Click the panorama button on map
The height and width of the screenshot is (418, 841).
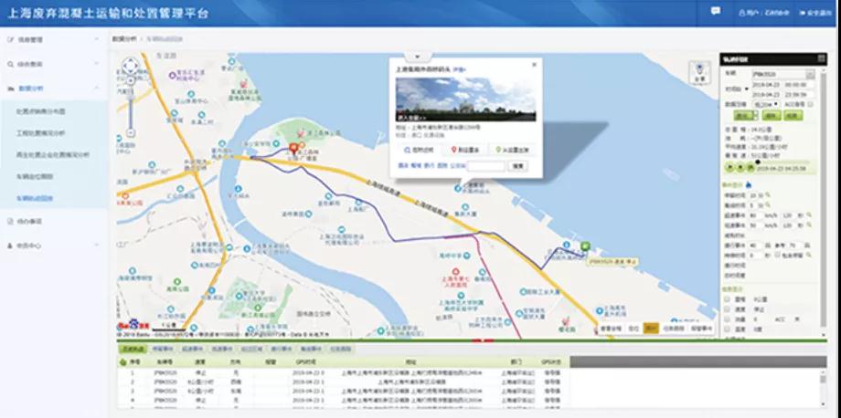tap(699, 71)
